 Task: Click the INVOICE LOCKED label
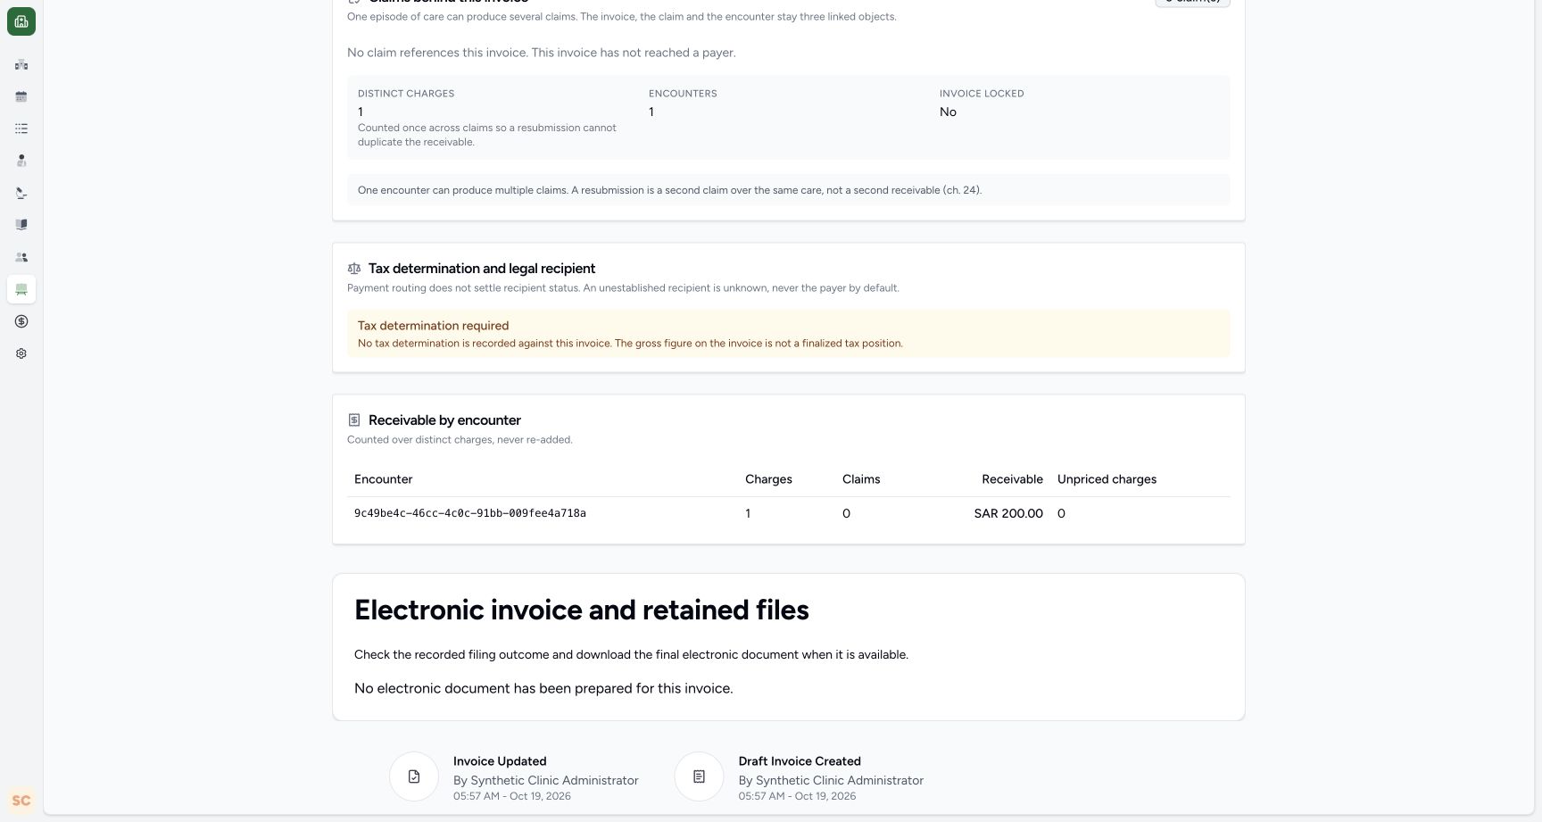click(x=982, y=94)
